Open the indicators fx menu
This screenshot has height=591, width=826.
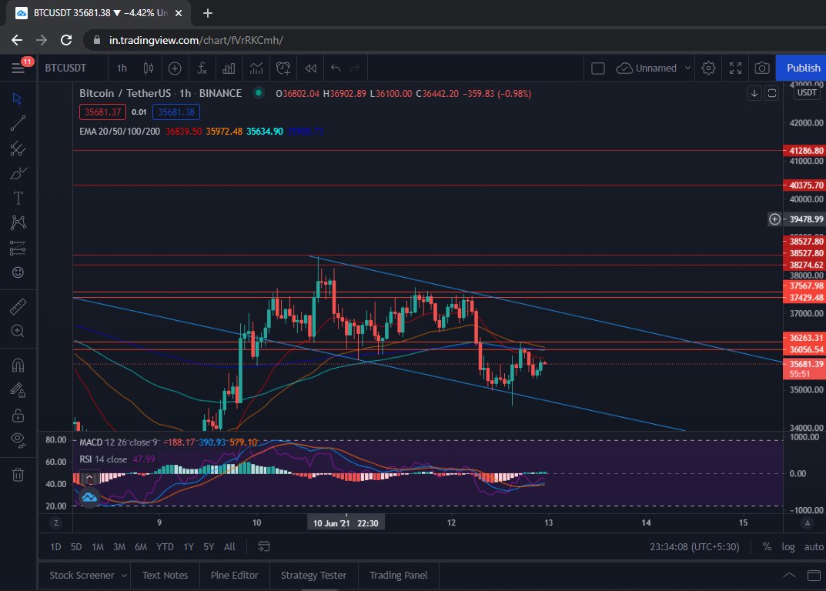(202, 68)
